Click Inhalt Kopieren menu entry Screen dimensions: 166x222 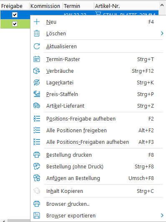tap(97, 191)
